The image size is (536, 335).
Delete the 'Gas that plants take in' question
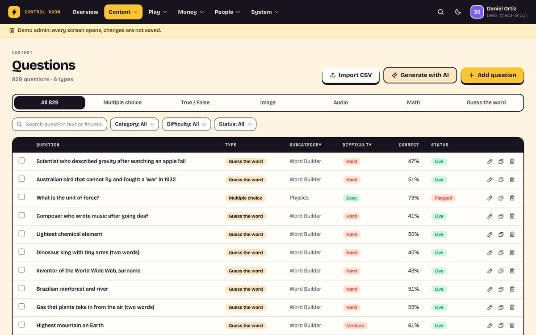click(x=512, y=307)
